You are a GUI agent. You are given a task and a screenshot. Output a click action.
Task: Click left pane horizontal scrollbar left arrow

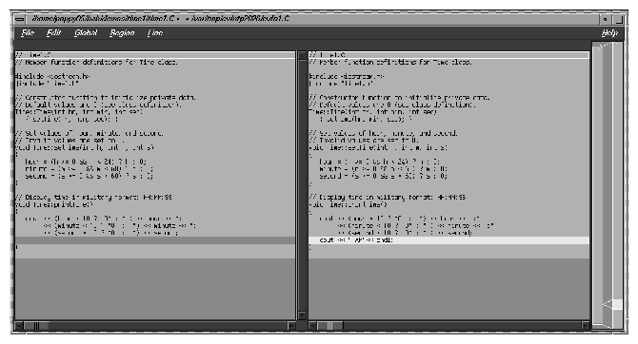coord(19,325)
